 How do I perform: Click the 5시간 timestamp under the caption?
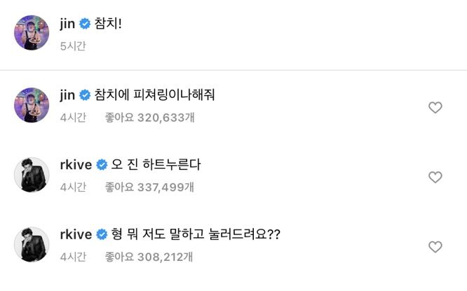pyautogui.click(x=73, y=46)
